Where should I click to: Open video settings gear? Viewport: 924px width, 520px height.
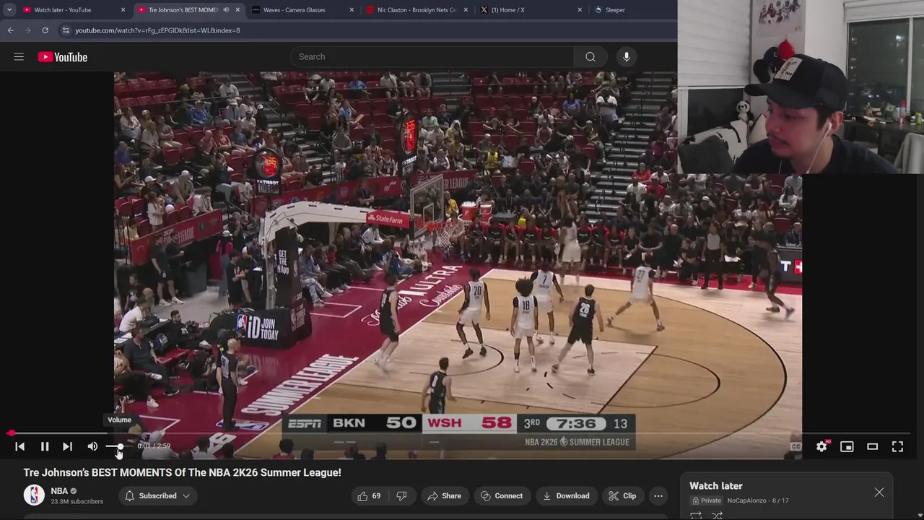click(821, 446)
